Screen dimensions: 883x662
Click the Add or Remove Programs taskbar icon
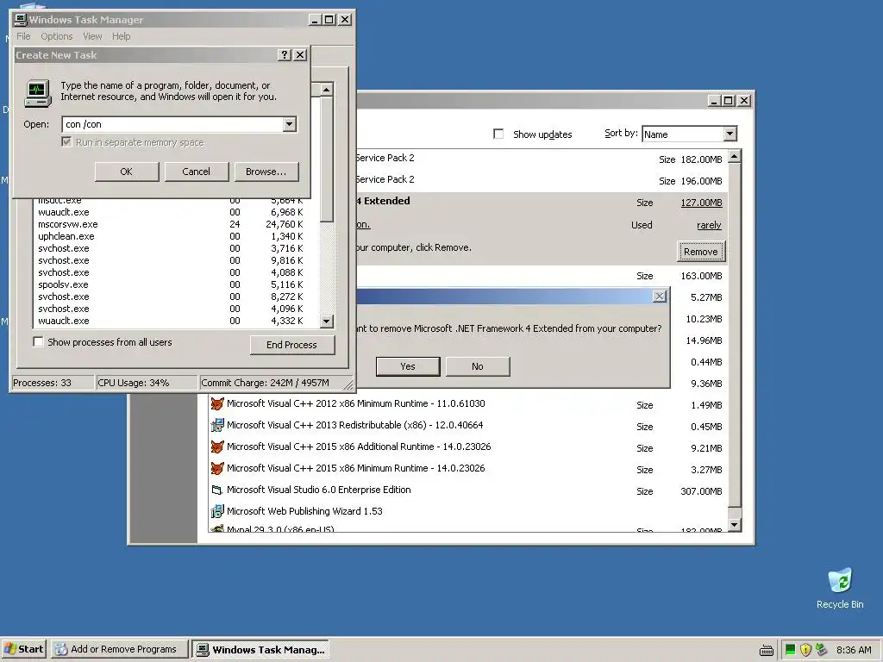click(61, 649)
